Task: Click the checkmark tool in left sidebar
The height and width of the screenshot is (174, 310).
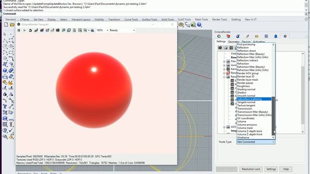Action: coord(11,130)
